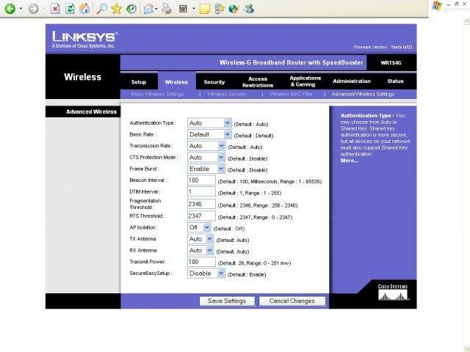The height and width of the screenshot is (352, 470).
Task: Refresh the page with the green arrows icon
Action: (x=70, y=8)
